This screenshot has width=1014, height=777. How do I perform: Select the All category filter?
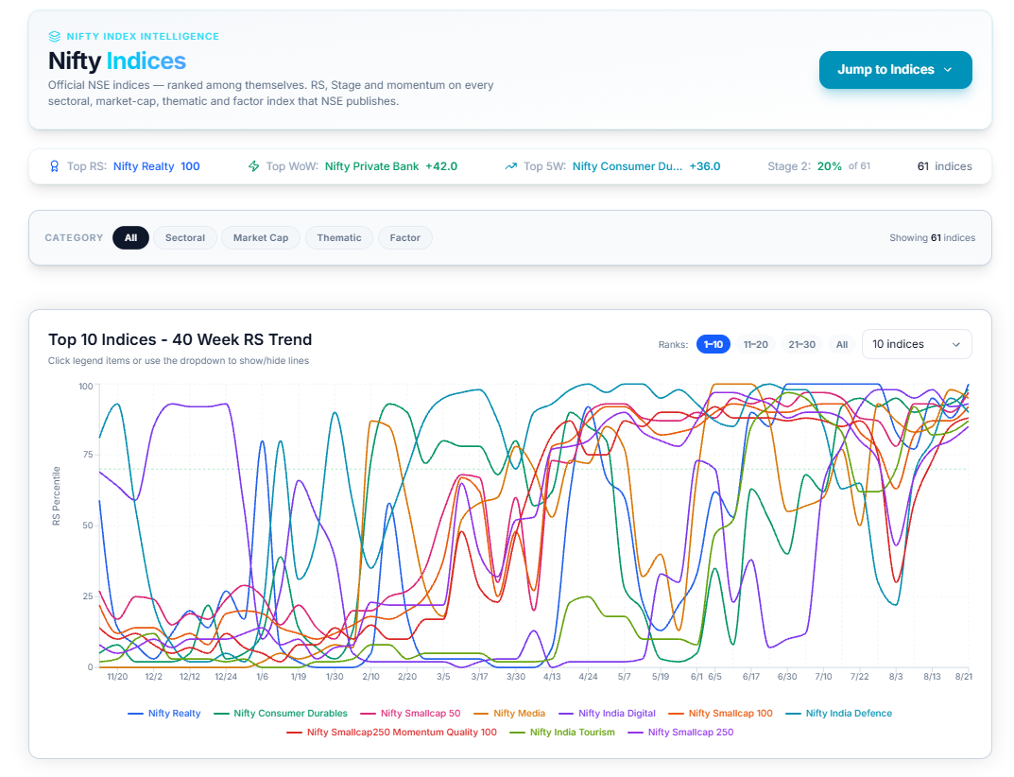coord(130,237)
